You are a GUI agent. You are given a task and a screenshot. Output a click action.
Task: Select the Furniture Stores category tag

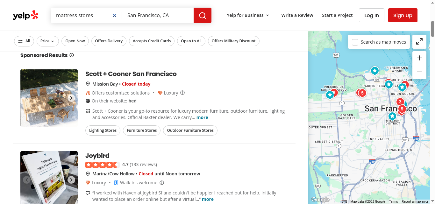[x=142, y=130]
